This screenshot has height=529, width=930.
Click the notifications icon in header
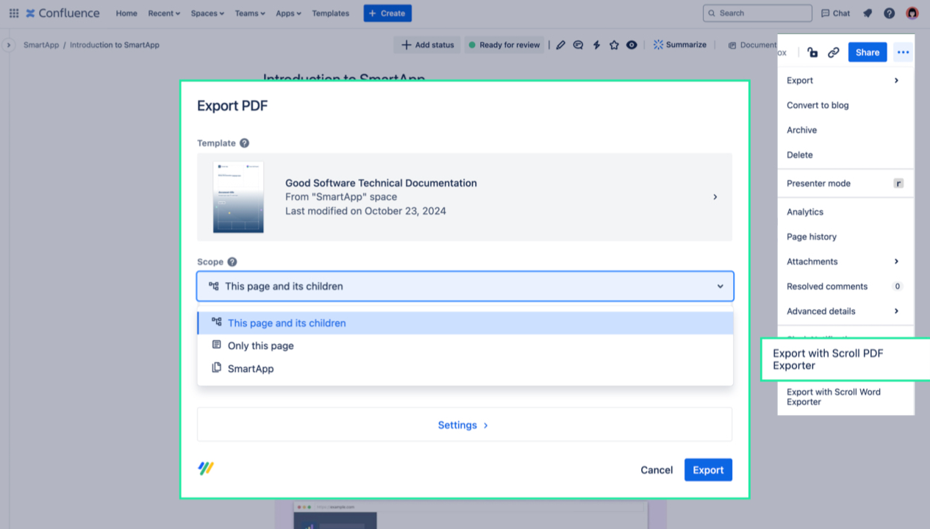click(868, 13)
